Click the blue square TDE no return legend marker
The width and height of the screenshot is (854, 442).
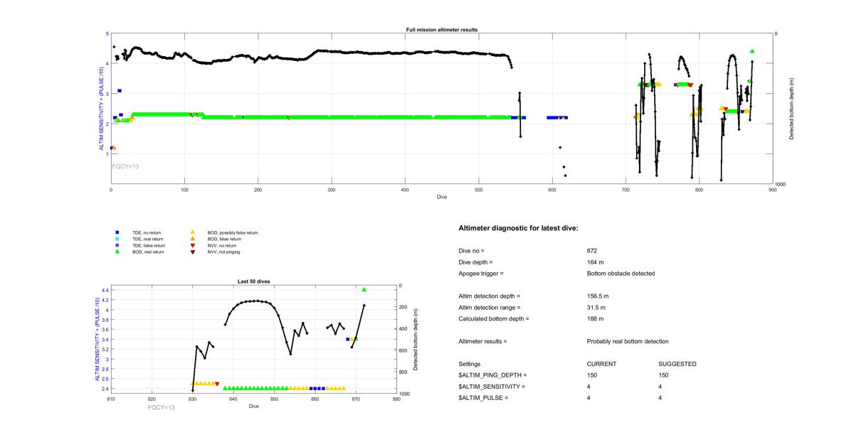coord(117,232)
